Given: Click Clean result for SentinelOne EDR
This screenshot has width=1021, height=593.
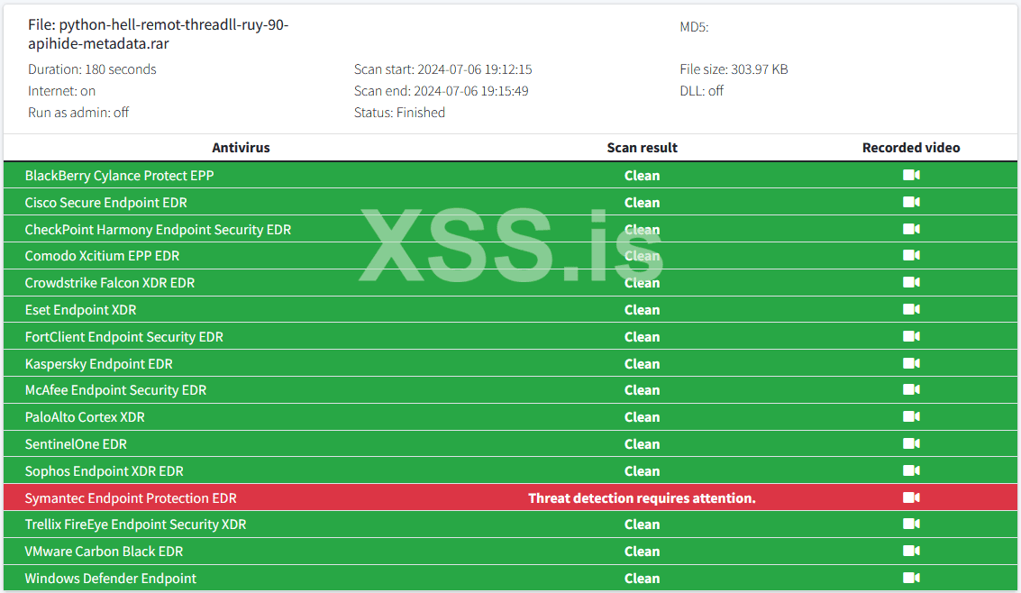Looking at the screenshot, I should (642, 444).
